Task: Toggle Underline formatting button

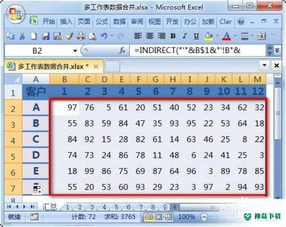Action: [196, 36]
